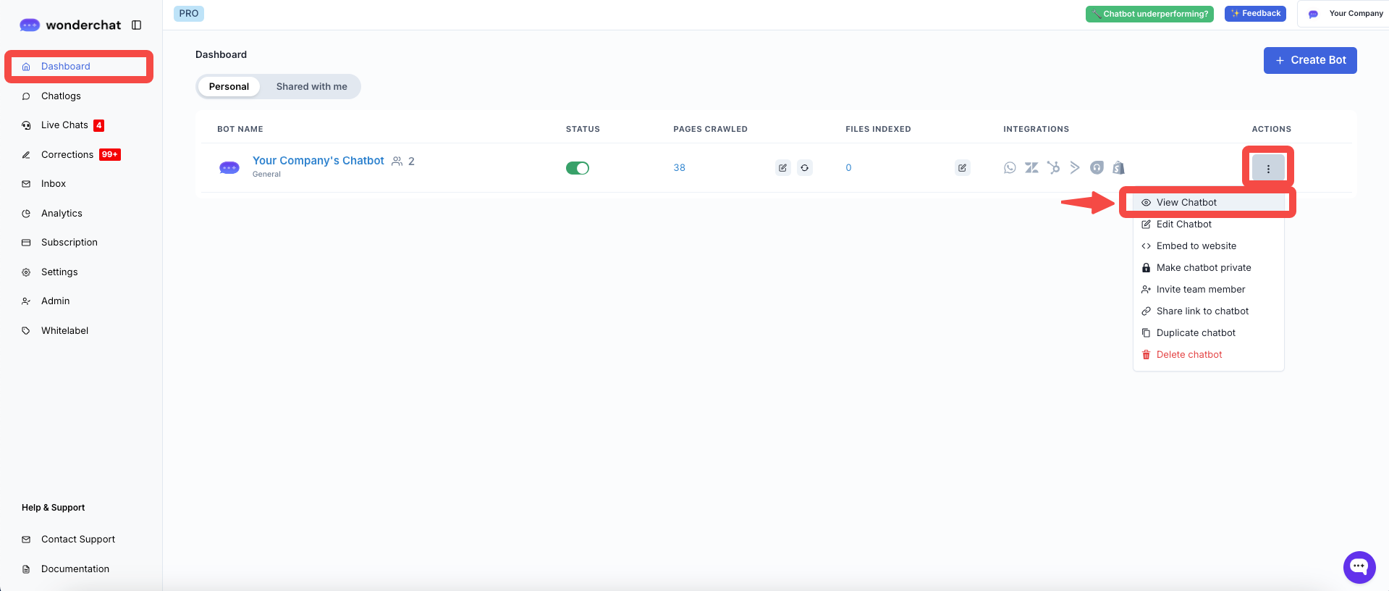This screenshot has height=591, width=1389.
Task: Click the Shopify integration icon
Action: (x=1118, y=168)
